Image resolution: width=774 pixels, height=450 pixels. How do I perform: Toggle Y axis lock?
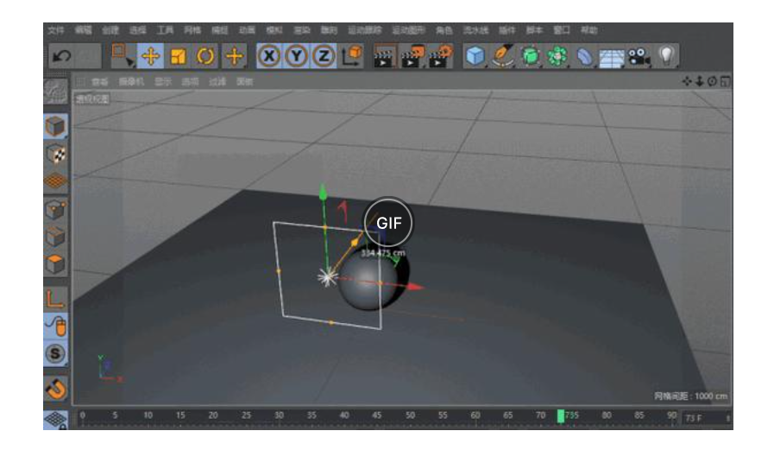click(296, 57)
